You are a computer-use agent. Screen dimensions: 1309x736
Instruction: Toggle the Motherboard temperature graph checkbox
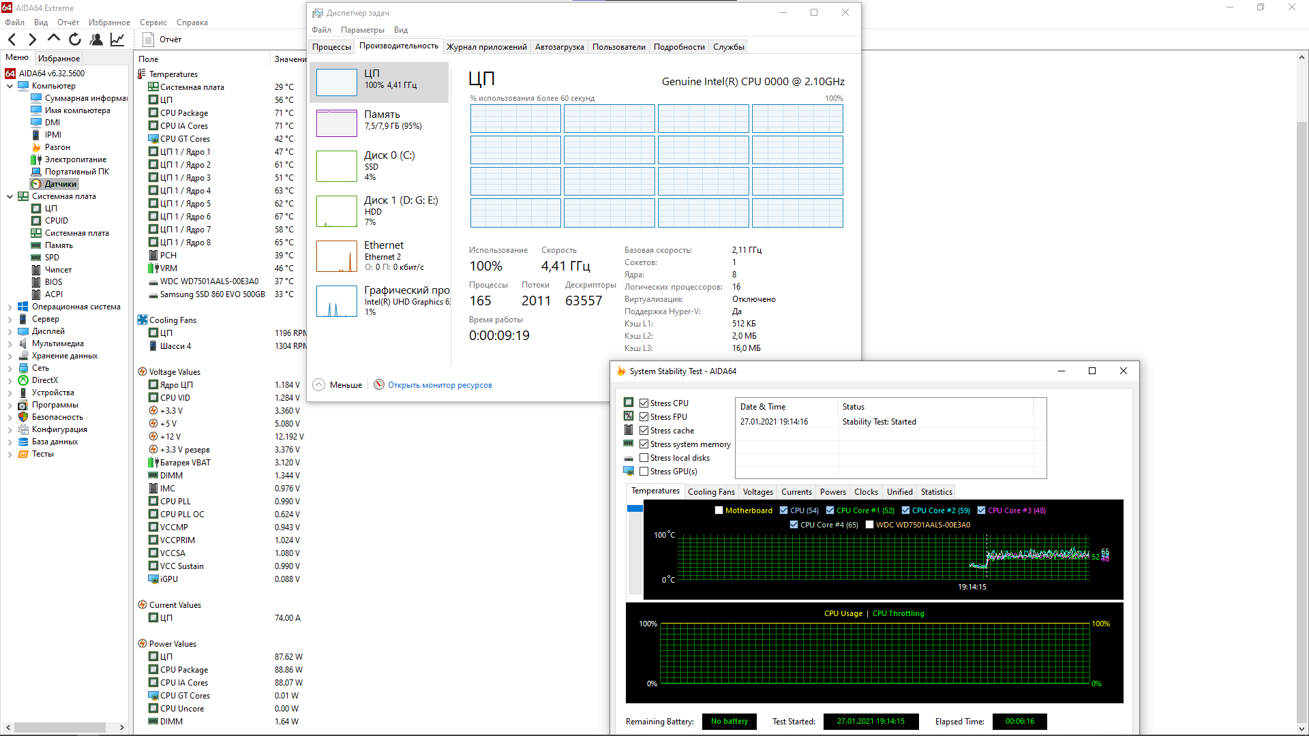click(x=719, y=510)
